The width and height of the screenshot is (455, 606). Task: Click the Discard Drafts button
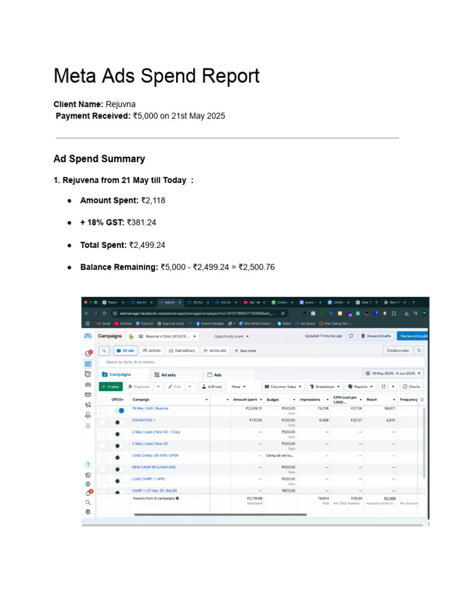click(x=376, y=336)
